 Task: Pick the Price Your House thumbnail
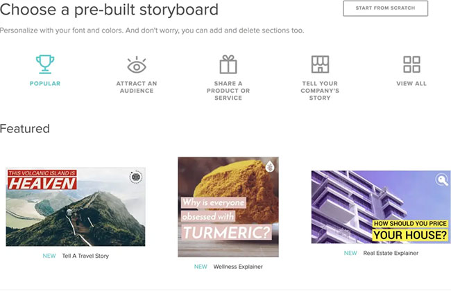380,206
